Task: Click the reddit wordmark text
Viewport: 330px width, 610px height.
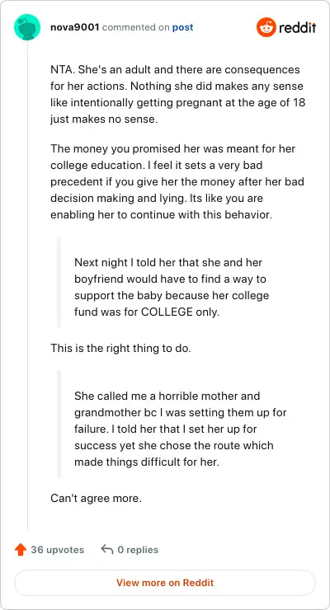Action: [297, 28]
